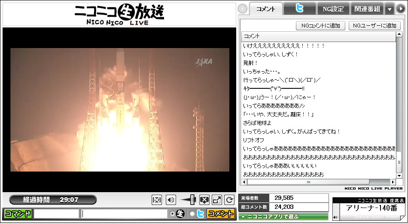Click the fit-to-screen video size icon

157,200
